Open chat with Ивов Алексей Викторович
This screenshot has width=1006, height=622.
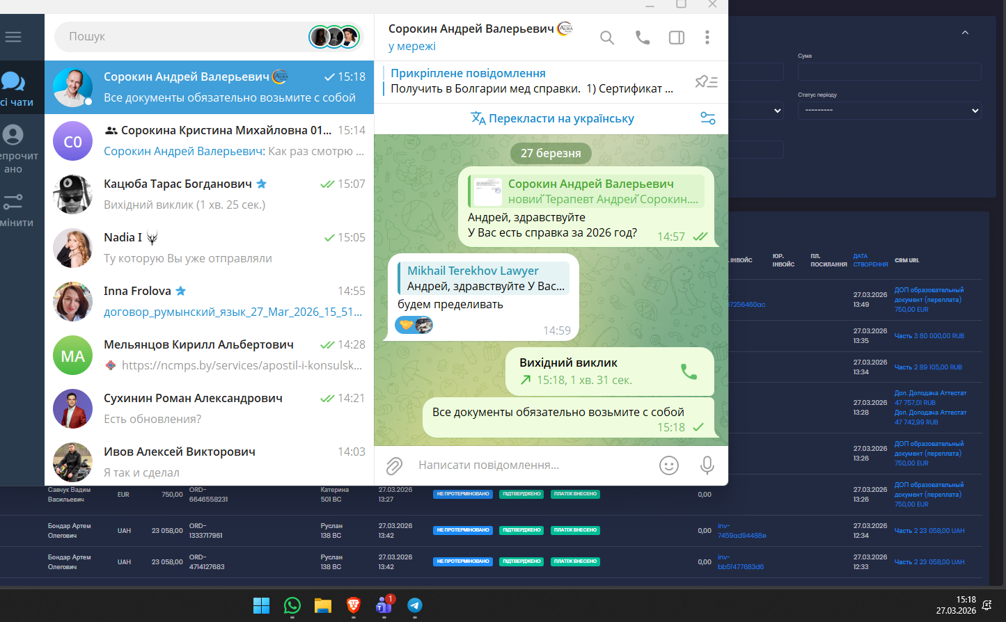[x=209, y=461]
